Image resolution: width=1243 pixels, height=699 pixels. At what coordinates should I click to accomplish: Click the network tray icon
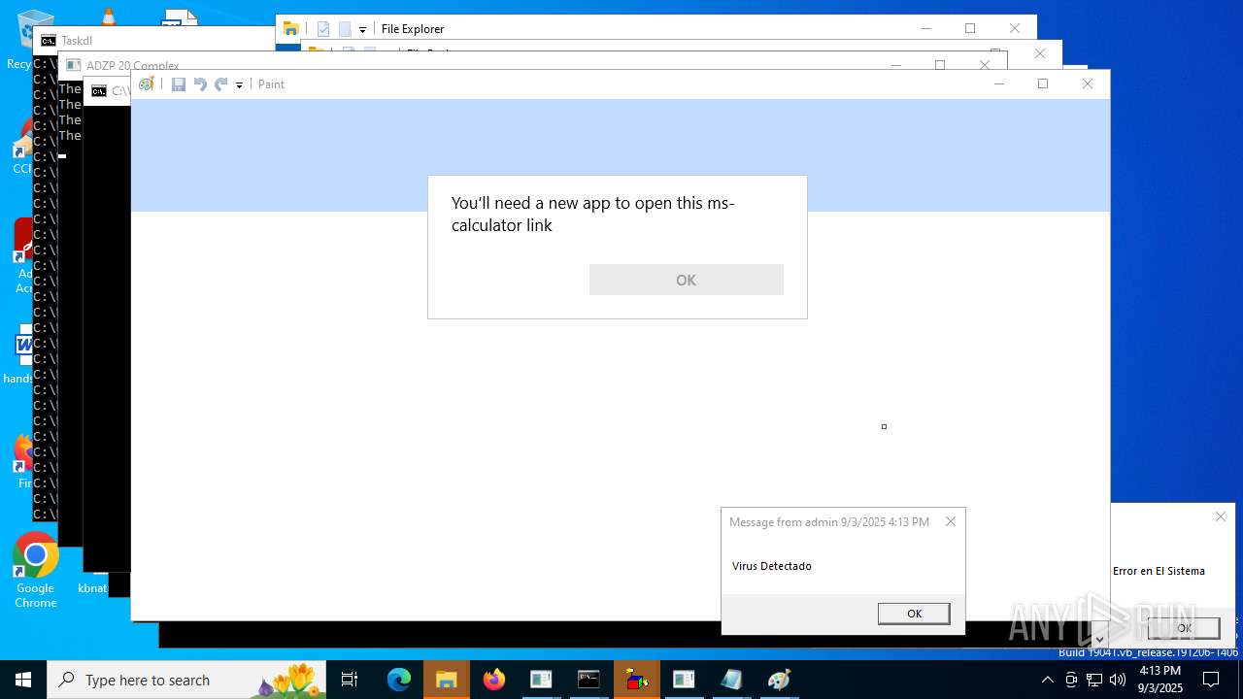pos(1094,680)
